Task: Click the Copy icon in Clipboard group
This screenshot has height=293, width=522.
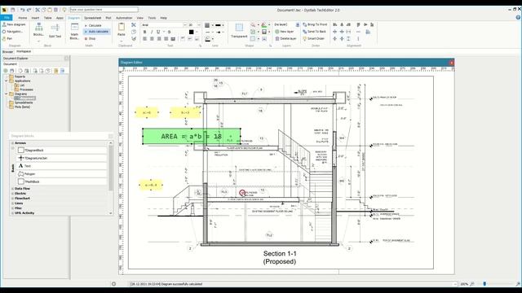Action: [134, 32]
